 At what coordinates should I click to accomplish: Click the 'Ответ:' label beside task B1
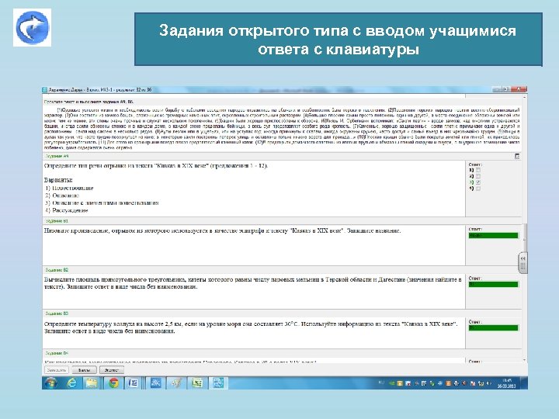pos(475,229)
